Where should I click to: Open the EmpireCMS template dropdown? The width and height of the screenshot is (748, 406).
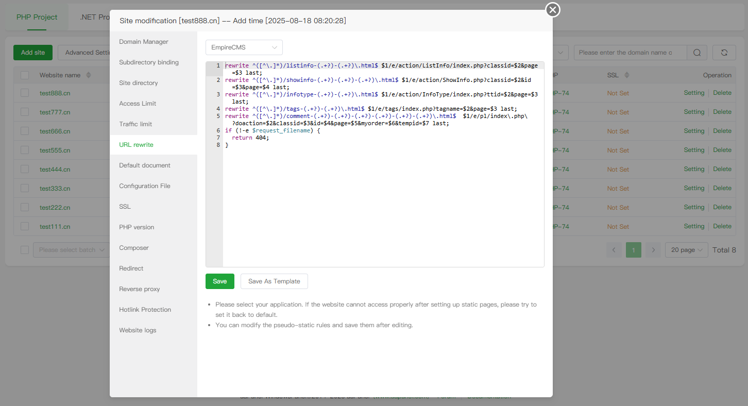[x=244, y=47]
